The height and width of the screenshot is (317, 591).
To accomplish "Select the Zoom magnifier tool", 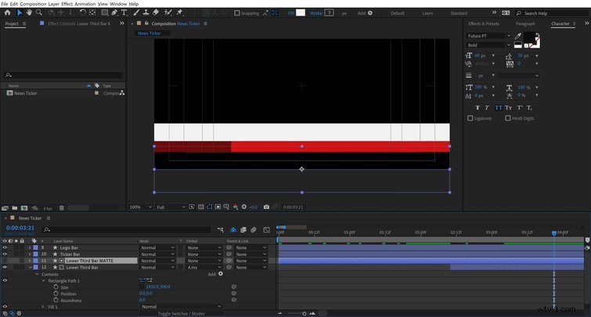I will click(39, 13).
